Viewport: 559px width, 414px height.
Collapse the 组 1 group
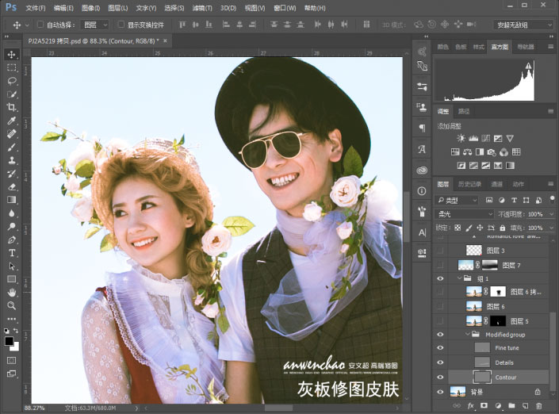coord(460,278)
